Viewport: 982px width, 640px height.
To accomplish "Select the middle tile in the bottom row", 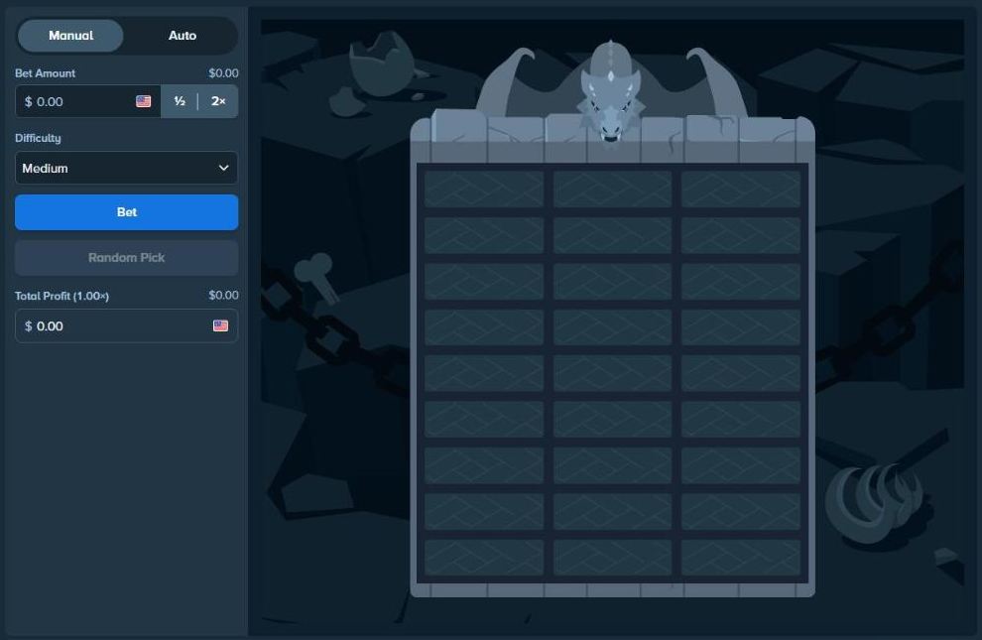I will (x=612, y=557).
